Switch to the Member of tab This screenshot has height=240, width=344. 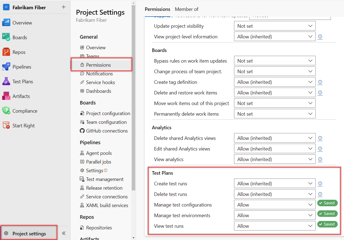pyautogui.click(x=187, y=9)
